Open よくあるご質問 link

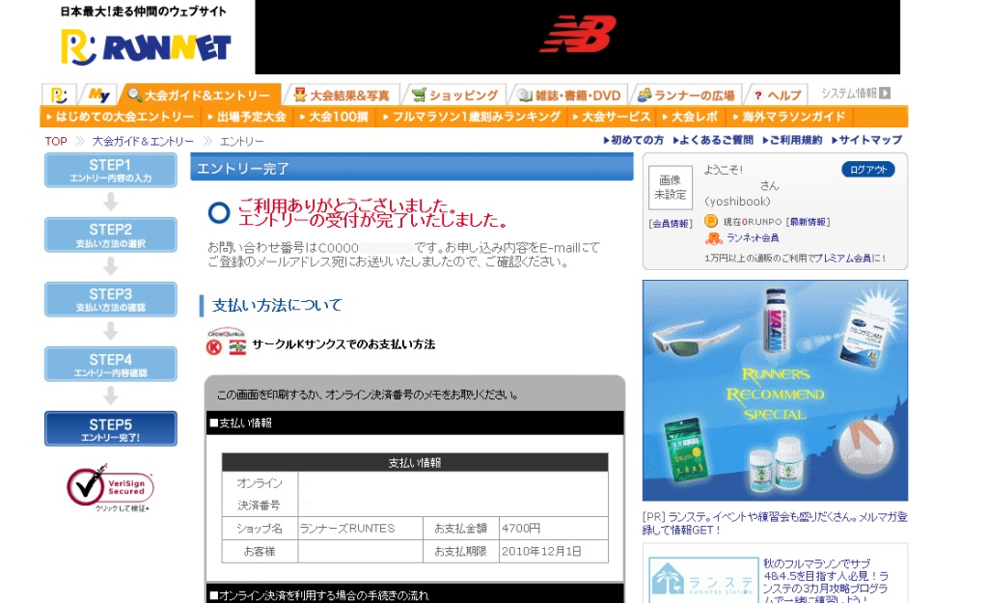pyautogui.click(x=713, y=140)
